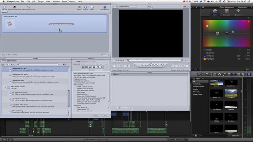Screen dimensions: 253x142
Task: Click the Highlights puck on color board
Action: (x=207, y=26)
